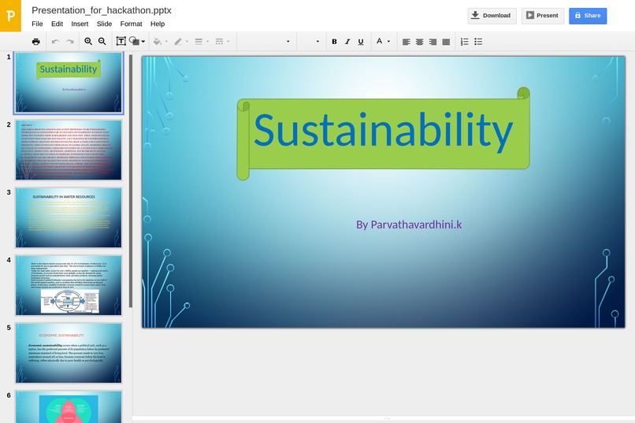The height and width of the screenshot is (423, 635).
Task: Redo the last undone action
Action: [69, 41]
